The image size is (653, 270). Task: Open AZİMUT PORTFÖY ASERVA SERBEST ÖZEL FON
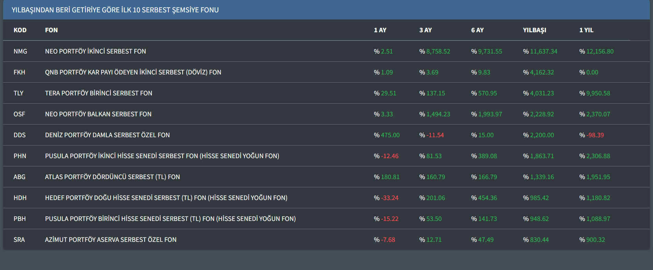pos(110,240)
